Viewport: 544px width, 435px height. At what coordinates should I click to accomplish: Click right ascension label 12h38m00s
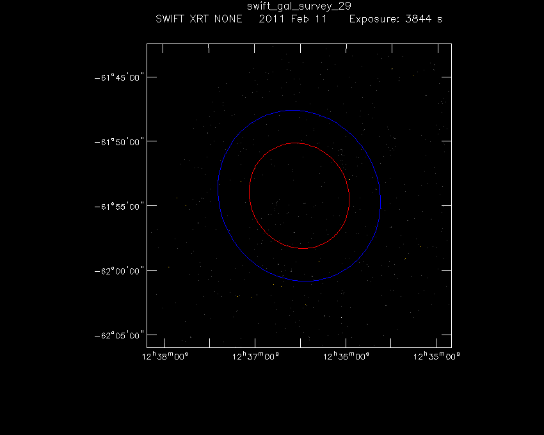click(x=164, y=356)
